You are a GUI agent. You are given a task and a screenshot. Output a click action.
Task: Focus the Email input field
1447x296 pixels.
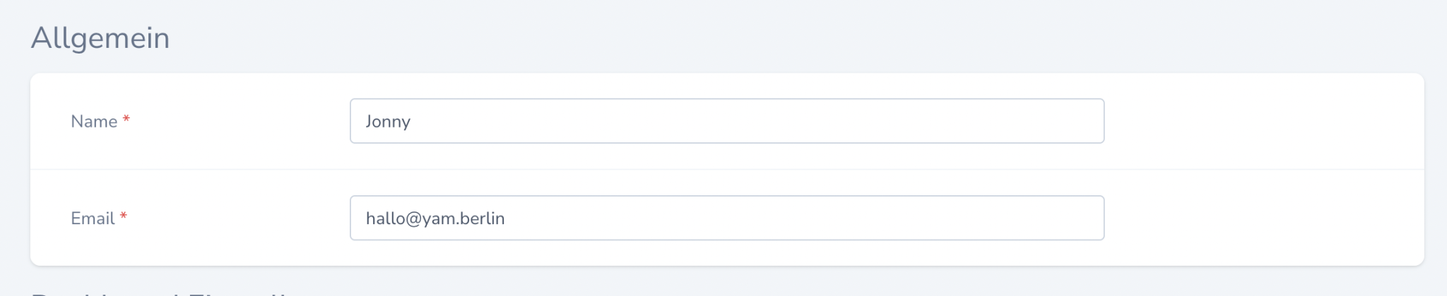[x=726, y=218]
